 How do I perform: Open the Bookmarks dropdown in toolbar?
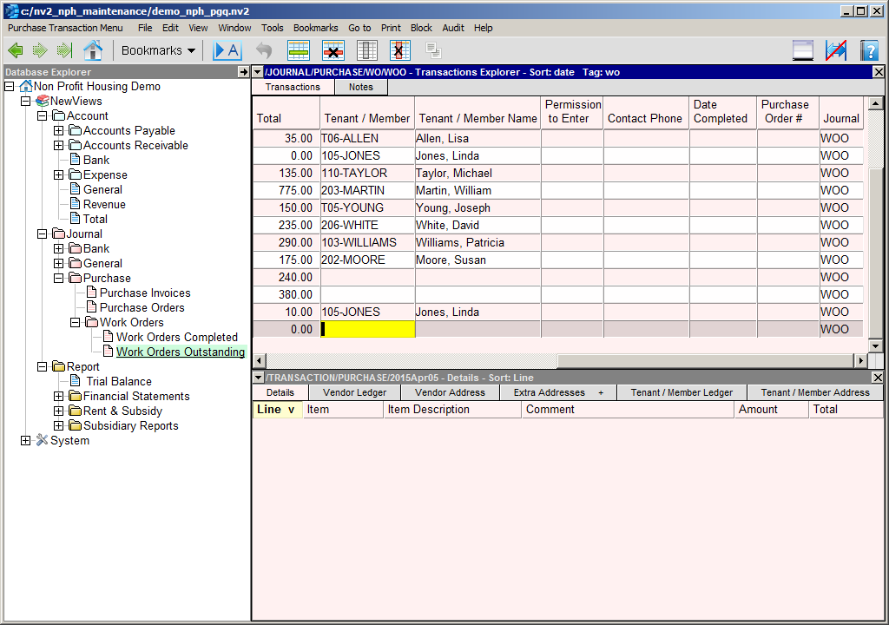(158, 50)
